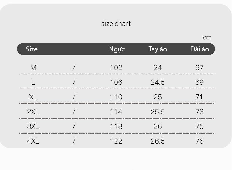Click length value 76 in 4XL row
Screen dimensions: 232x170
(199, 141)
